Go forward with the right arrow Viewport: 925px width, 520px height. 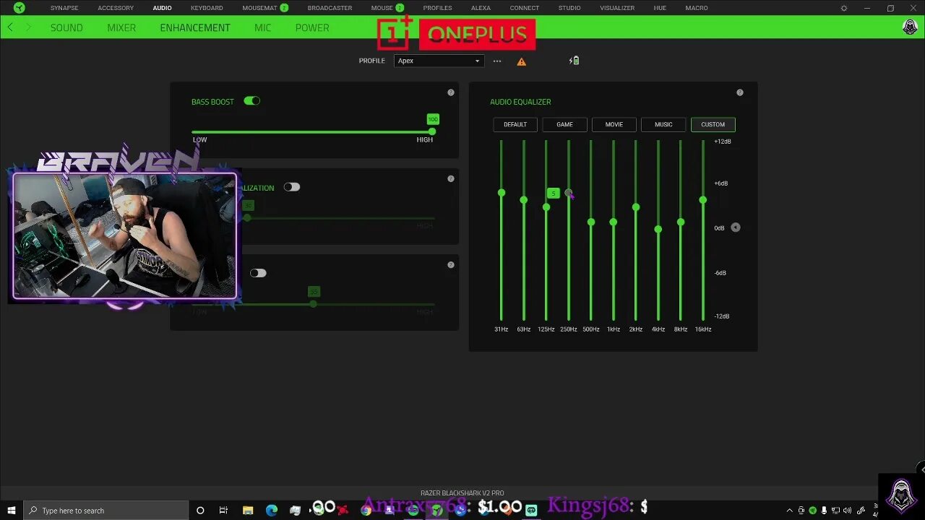click(28, 27)
